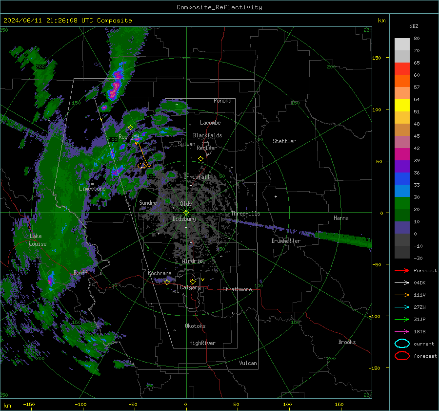Click the Banff label
Image resolution: width=439 pixels, height=411 pixels.
coord(80,273)
